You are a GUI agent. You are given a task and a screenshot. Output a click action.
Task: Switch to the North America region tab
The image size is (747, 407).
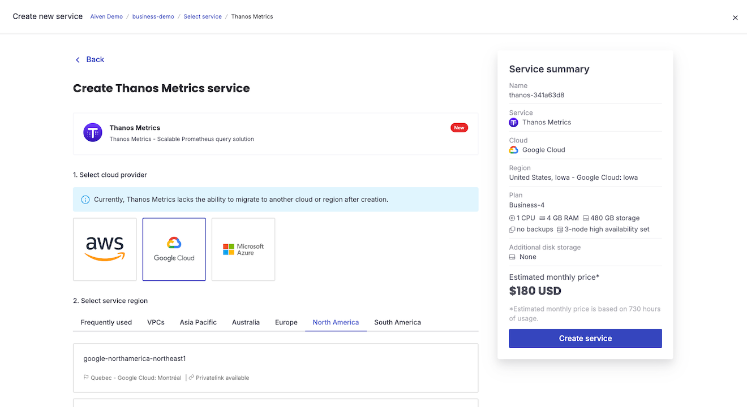[336, 322]
